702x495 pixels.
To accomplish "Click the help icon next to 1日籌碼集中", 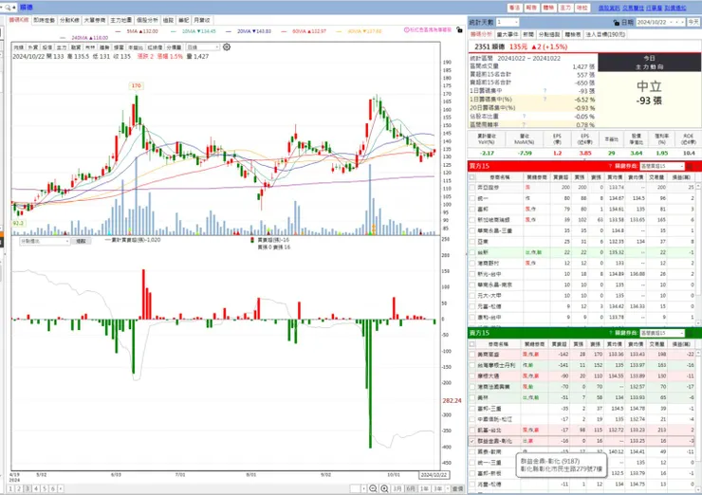I will (x=545, y=91).
